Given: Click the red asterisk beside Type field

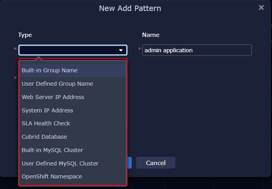Looking at the screenshot, I should tap(15, 49).
